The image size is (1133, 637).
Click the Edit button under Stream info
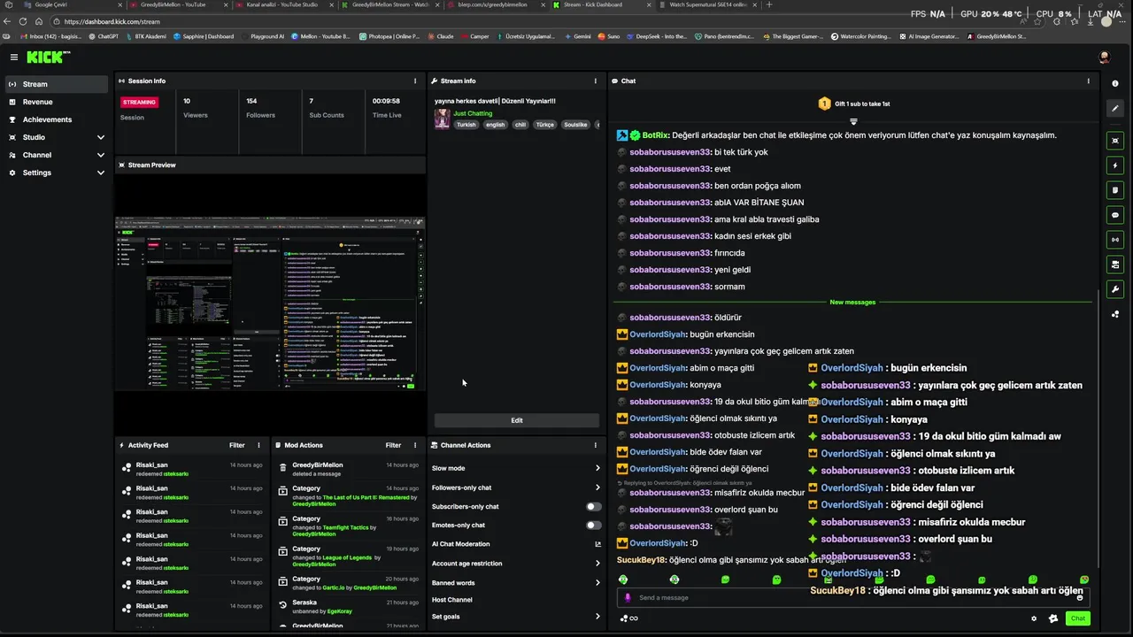click(516, 420)
